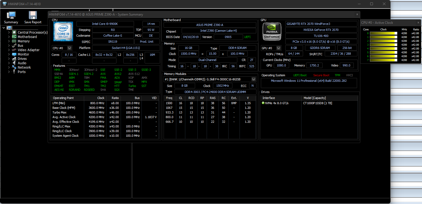Open the CPU #0 selector dropdown
The image size is (422, 204).
69,48
